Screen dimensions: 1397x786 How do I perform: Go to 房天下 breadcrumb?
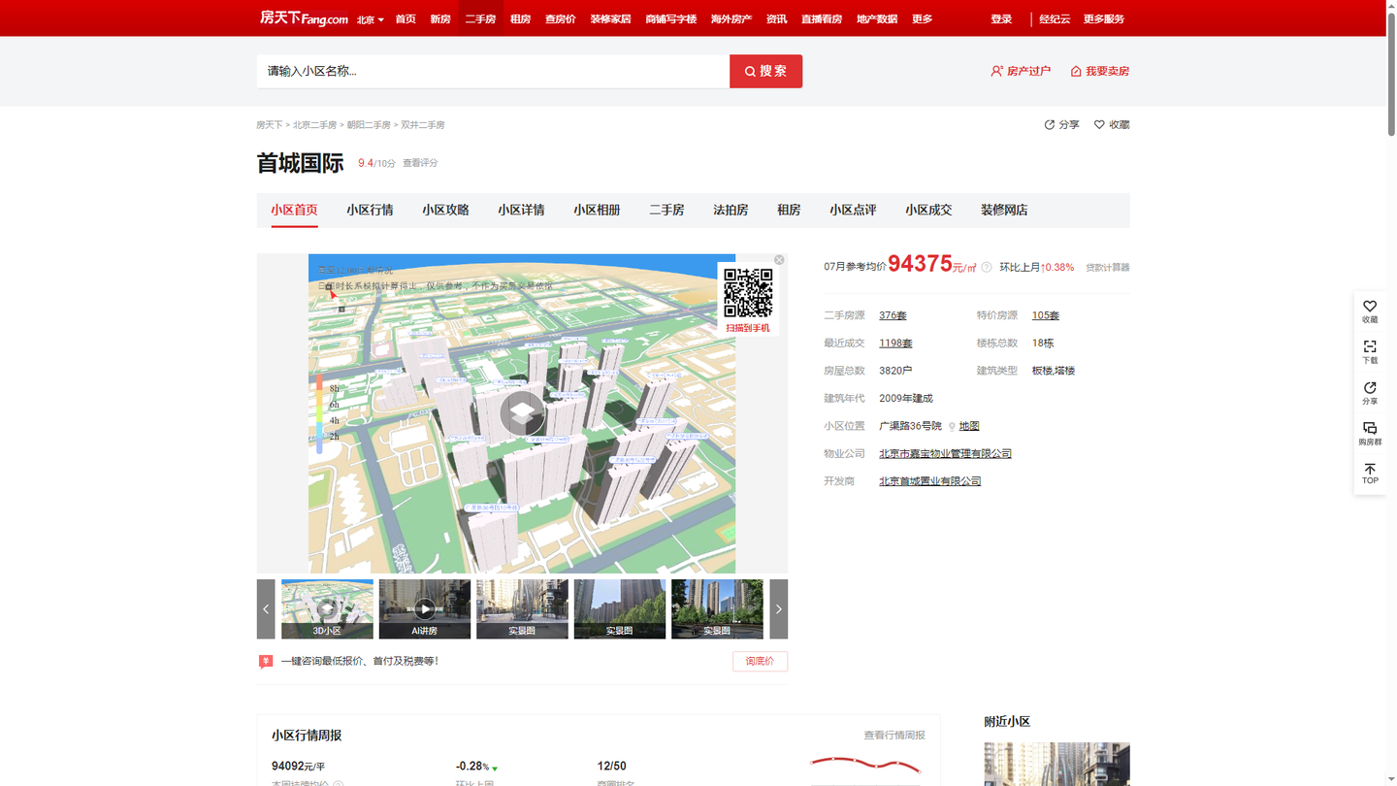(x=269, y=125)
